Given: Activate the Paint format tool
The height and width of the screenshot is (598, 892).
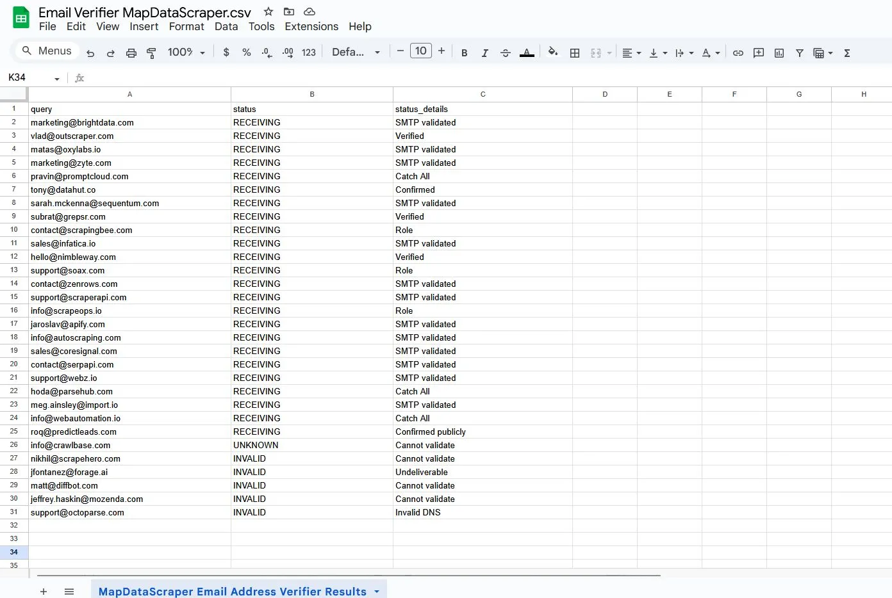Looking at the screenshot, I should click(x=152, y=53).
